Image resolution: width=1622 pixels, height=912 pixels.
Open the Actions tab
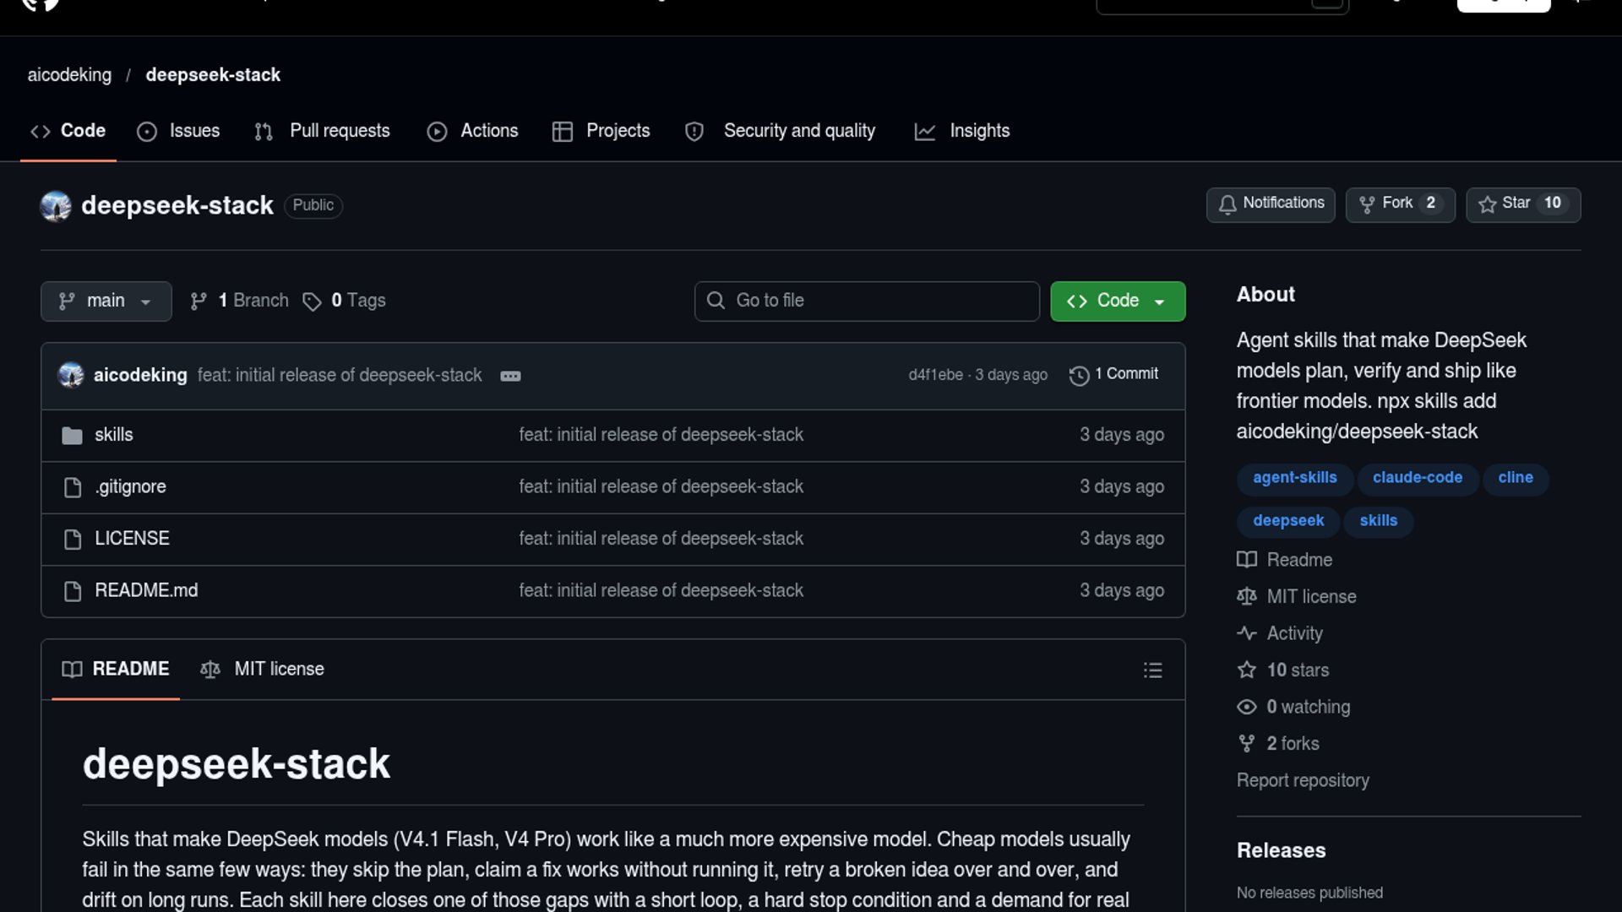472,131
